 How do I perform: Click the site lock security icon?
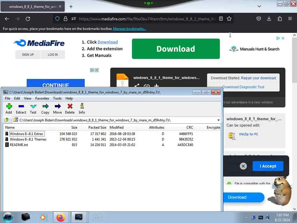point(66,19)
